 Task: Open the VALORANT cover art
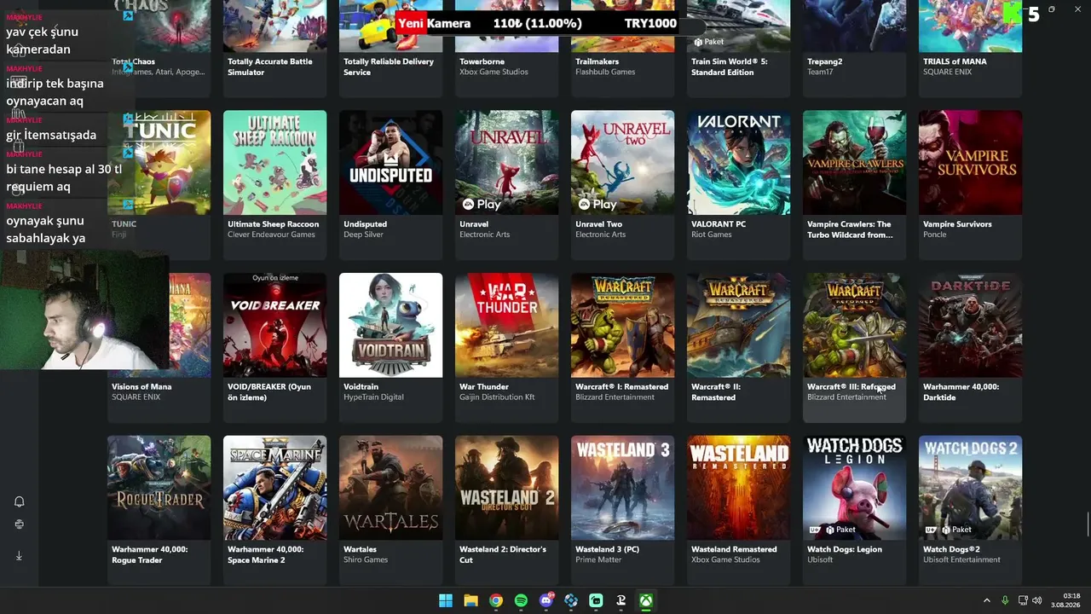[738, 162]
